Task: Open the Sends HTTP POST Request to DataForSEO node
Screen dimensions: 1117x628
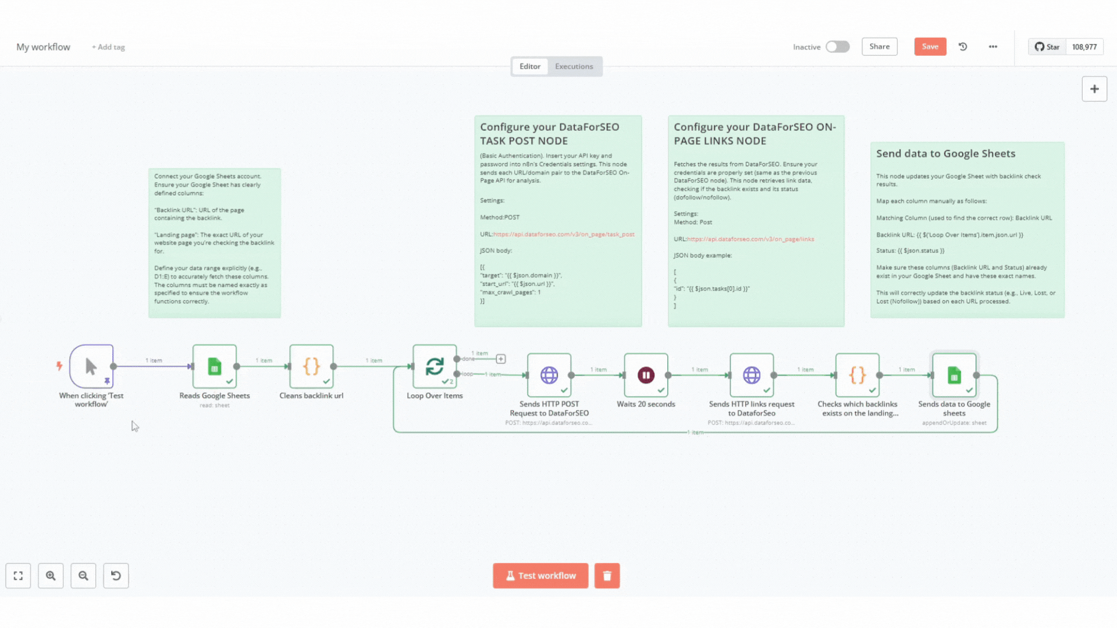Action: pos(549,375)
